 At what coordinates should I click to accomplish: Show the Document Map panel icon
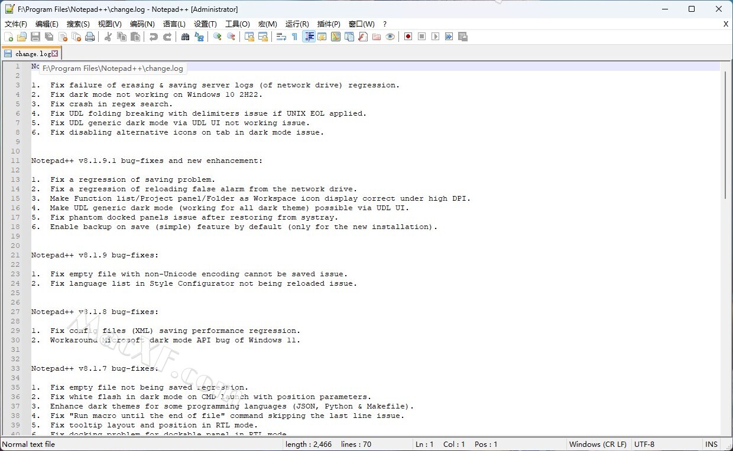[x=336, y=37]
